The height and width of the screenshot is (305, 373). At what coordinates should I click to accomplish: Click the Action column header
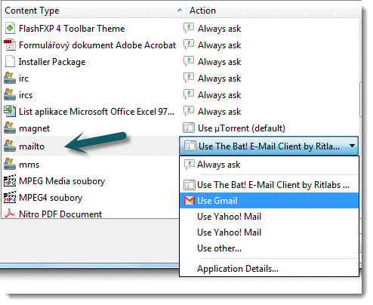(274, 11)
